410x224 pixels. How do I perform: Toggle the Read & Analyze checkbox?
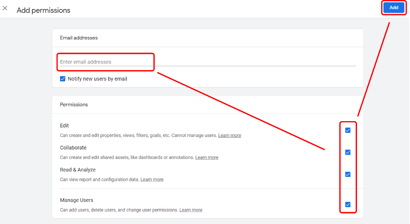348,175
